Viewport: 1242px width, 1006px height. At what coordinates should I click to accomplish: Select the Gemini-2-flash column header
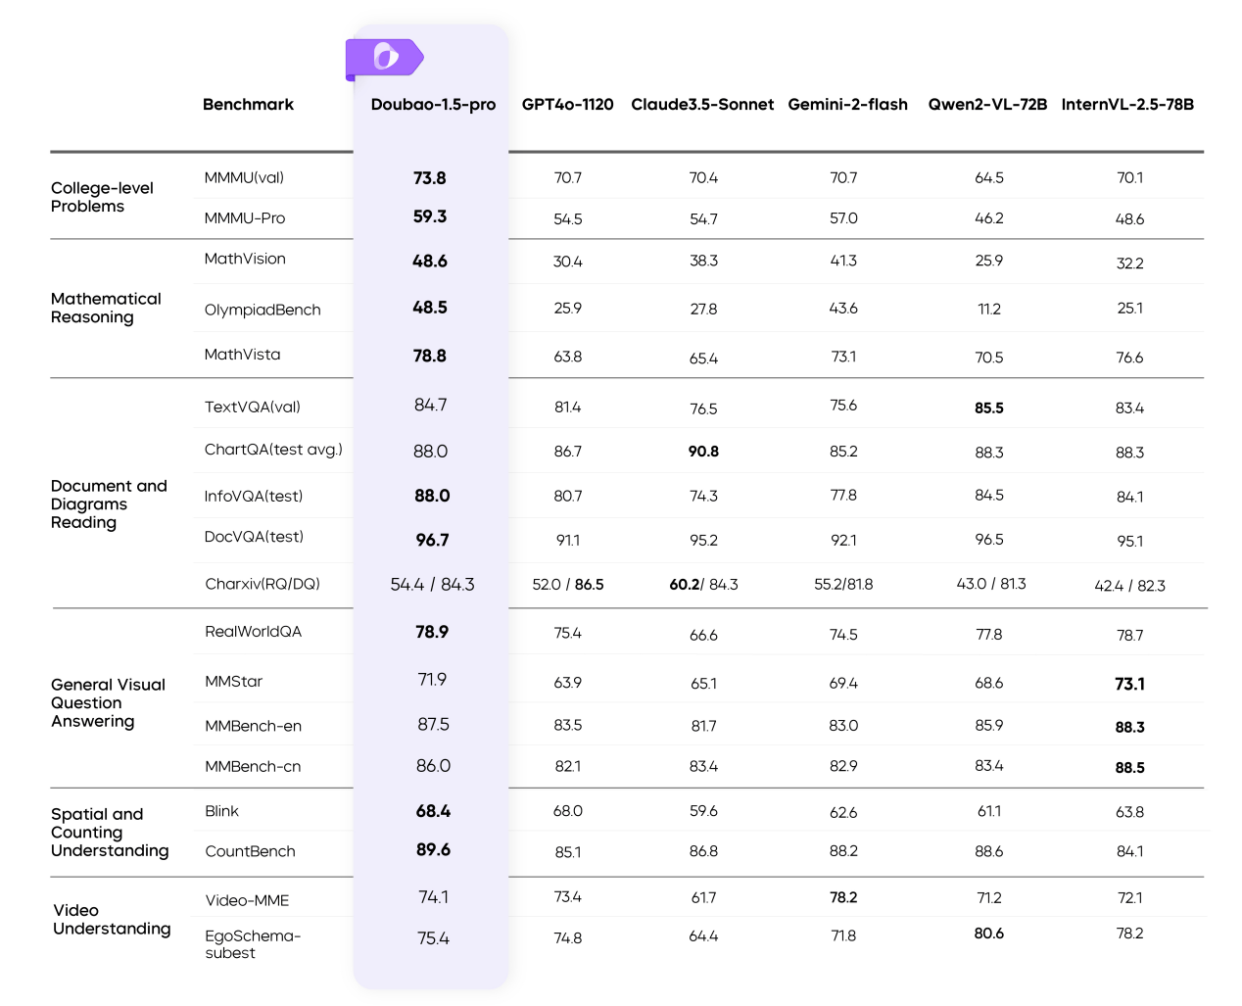click(847, 105)
